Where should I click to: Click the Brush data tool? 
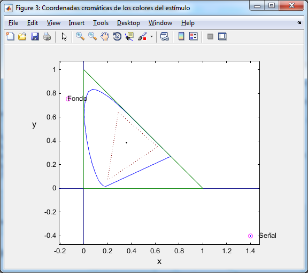pos(142,36)
